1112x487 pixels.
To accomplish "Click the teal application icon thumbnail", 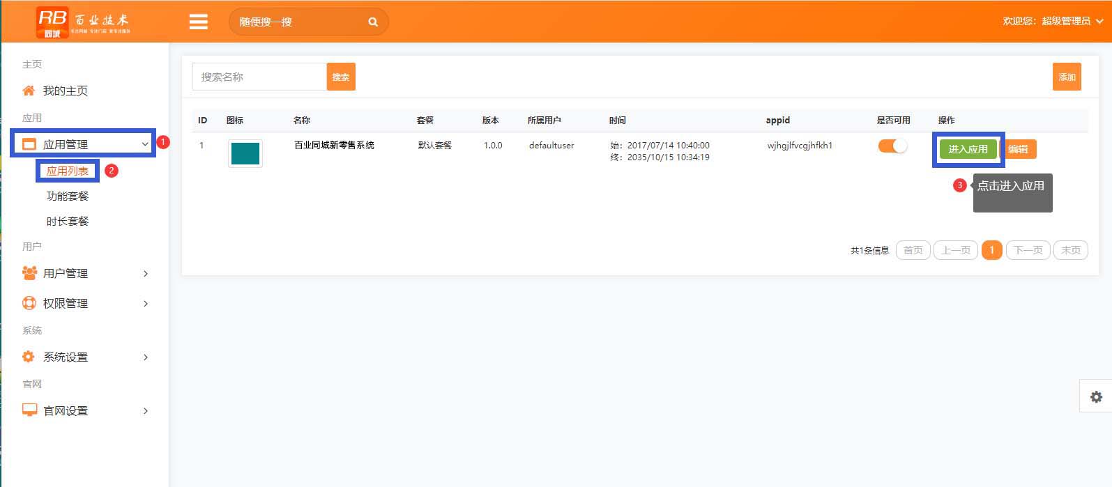I will click(x=245, y=153).
